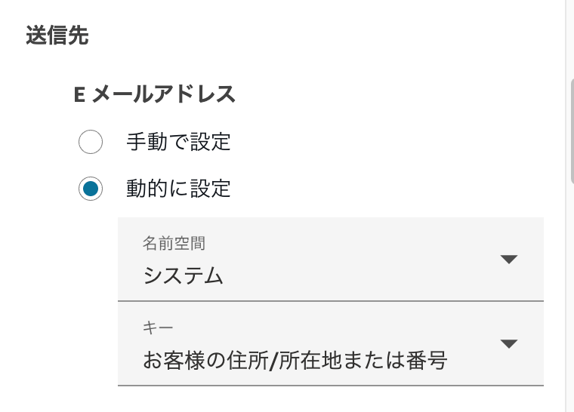The height and width of the screenshot is (412, 574).
Task: Click the E メールアドレス label
Action: [155, 94]
